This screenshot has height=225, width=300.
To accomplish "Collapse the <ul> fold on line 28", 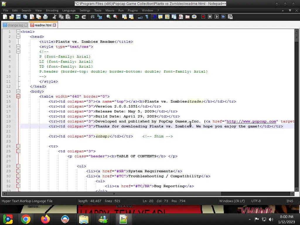I will pyautogui.click(x=18, y=166).
